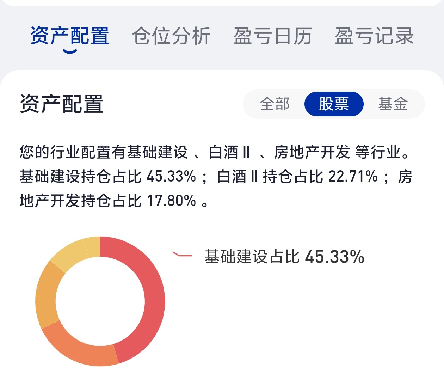
Task: Switch to the 仓位分析 tab
Action: pos(171,36)
